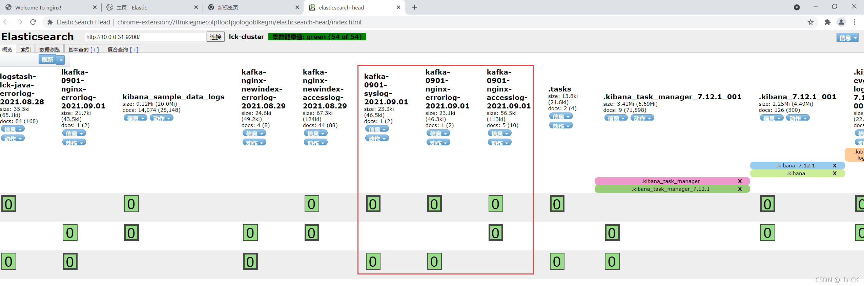864x286 pixels.
Task: Open a new browser tab
Action: pos(414,7)
